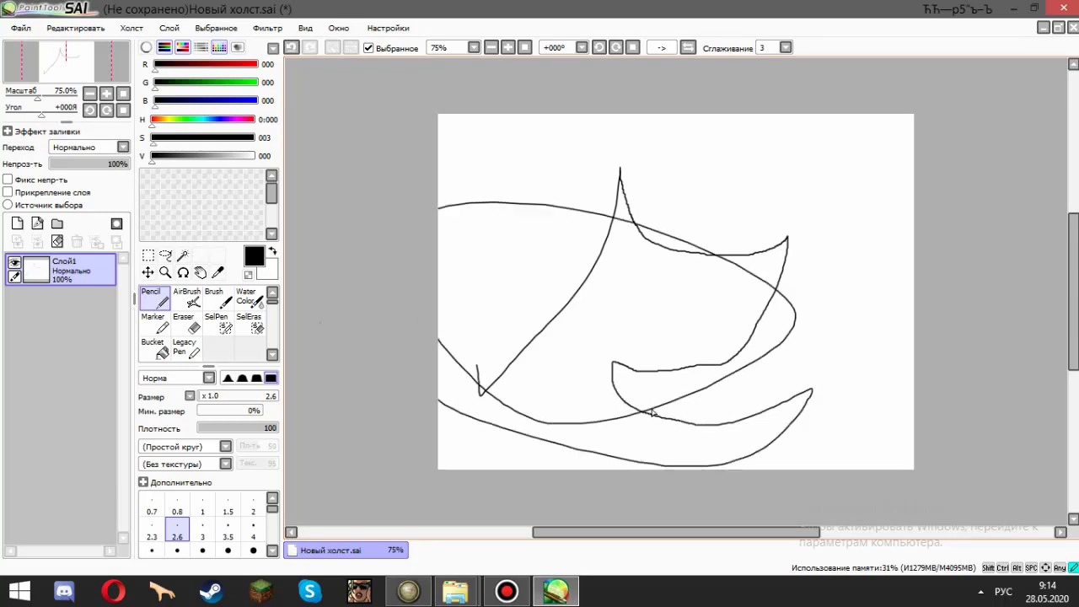Toggle visibility of layer Слой1
This screenshot has width=1079, height=607.
[x=14, y=263]
